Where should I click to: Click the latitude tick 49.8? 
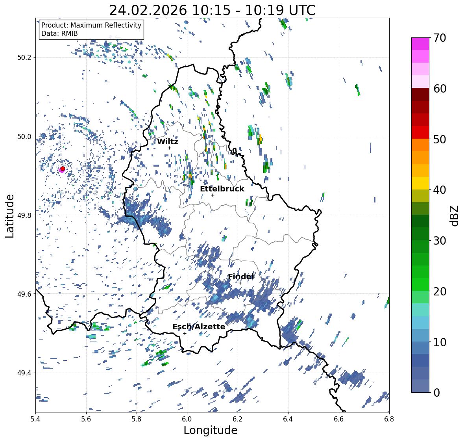pyautogui.click(x=24, y=215)
